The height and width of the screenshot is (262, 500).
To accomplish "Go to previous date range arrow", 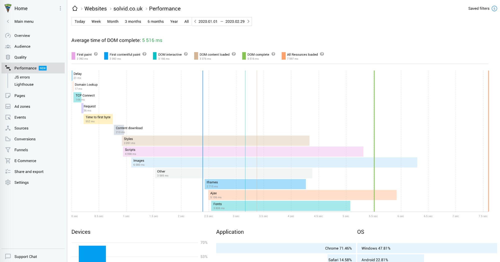I will click(x=195, y=22).
